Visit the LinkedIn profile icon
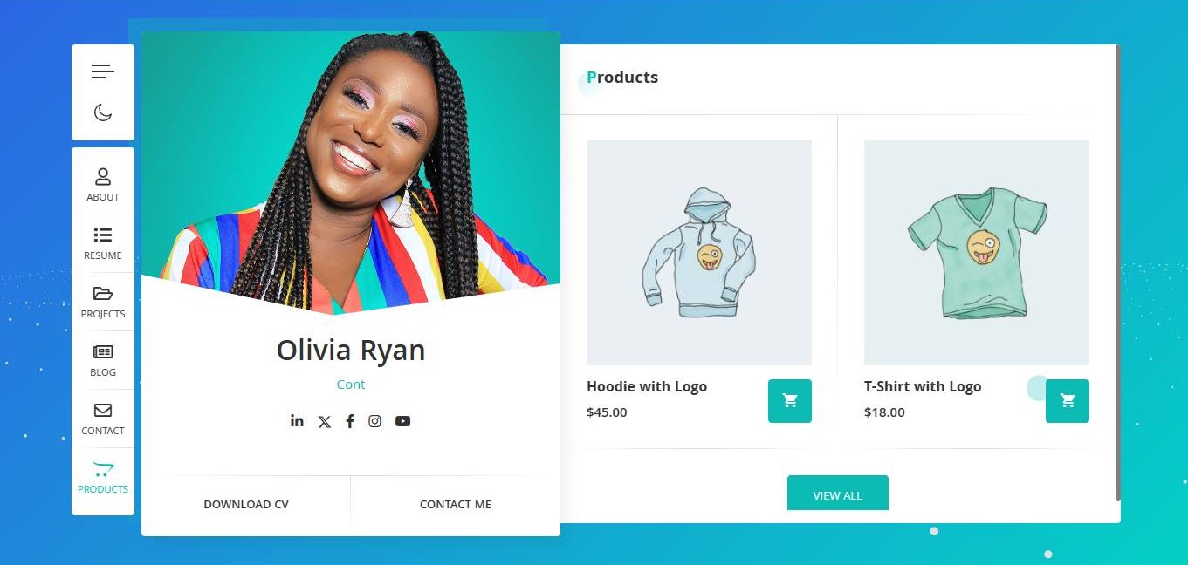 point(297,420)
